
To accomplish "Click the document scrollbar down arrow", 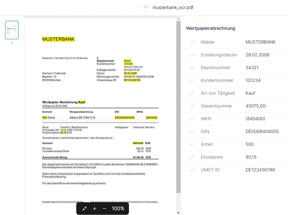I will 178,213.
